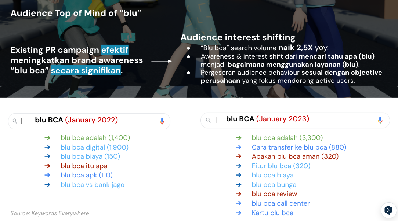The width and height of the screenshot is (398, 221).
Task: Select 'Kartu blu bca' suggestion
Action: 272,213
